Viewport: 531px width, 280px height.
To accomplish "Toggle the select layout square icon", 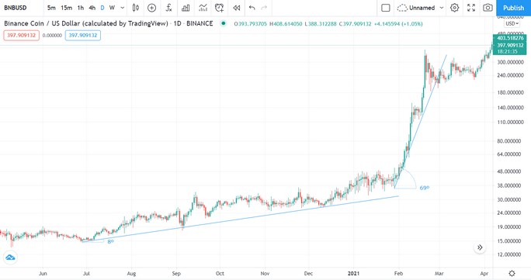I will pos(385,8).
